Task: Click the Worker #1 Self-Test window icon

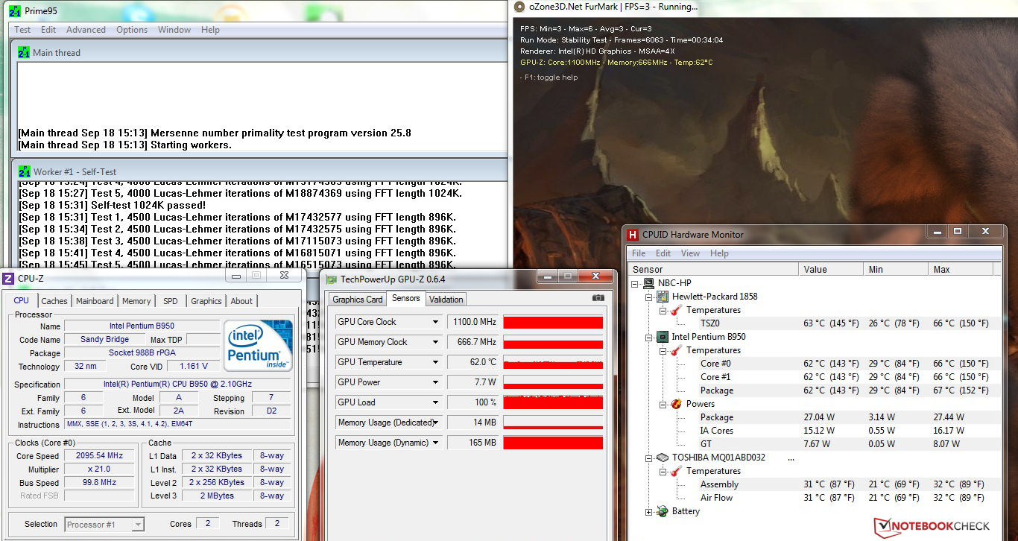Action: click(x=25, y=171)
